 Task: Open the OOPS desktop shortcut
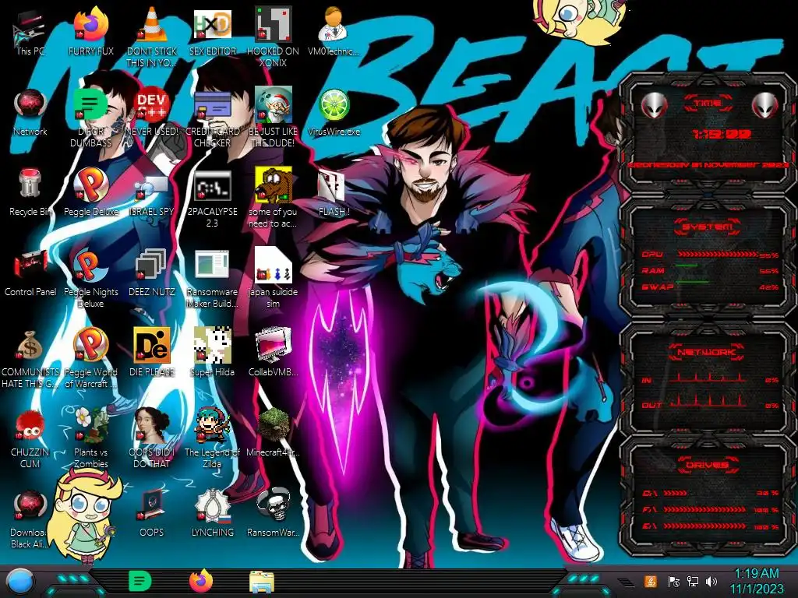[x=152, y=514]
